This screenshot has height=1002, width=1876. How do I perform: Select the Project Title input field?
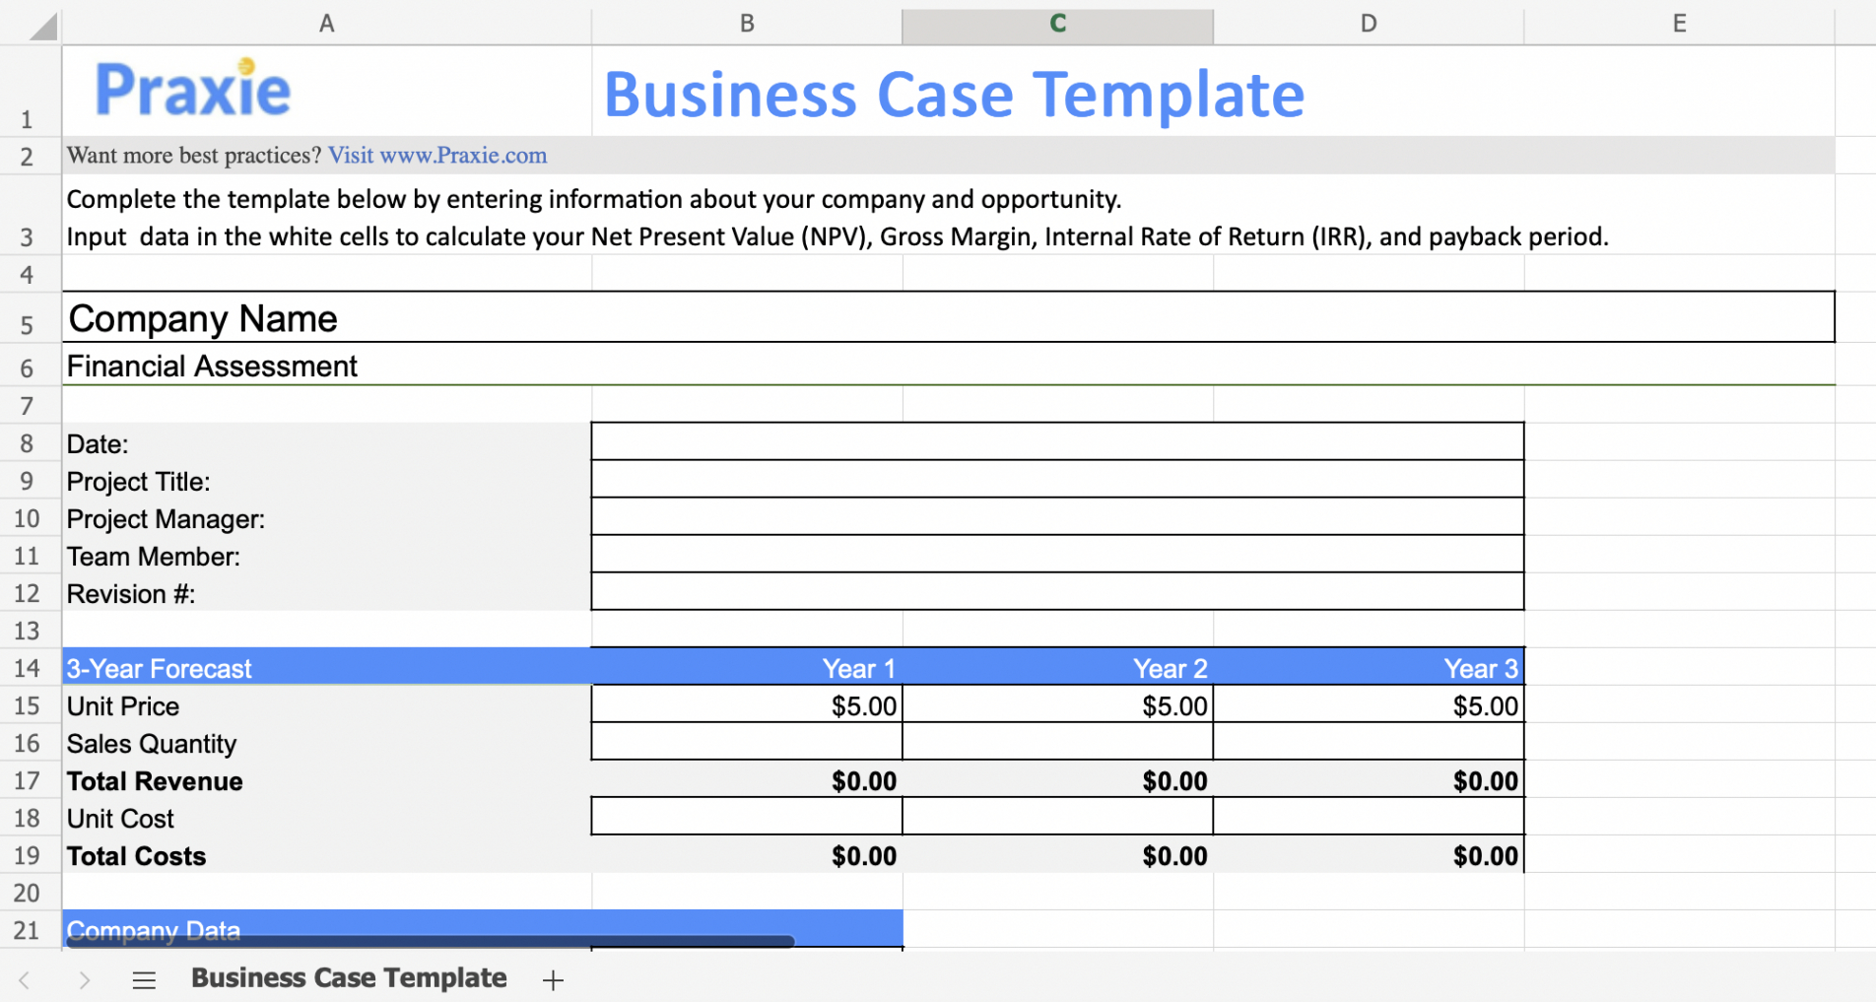click(1057, 479)
